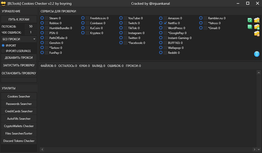262x153 pixels.
Task: Click the green uncheck-all services icon
Action: pyautogui.click(x=250, y=27)
